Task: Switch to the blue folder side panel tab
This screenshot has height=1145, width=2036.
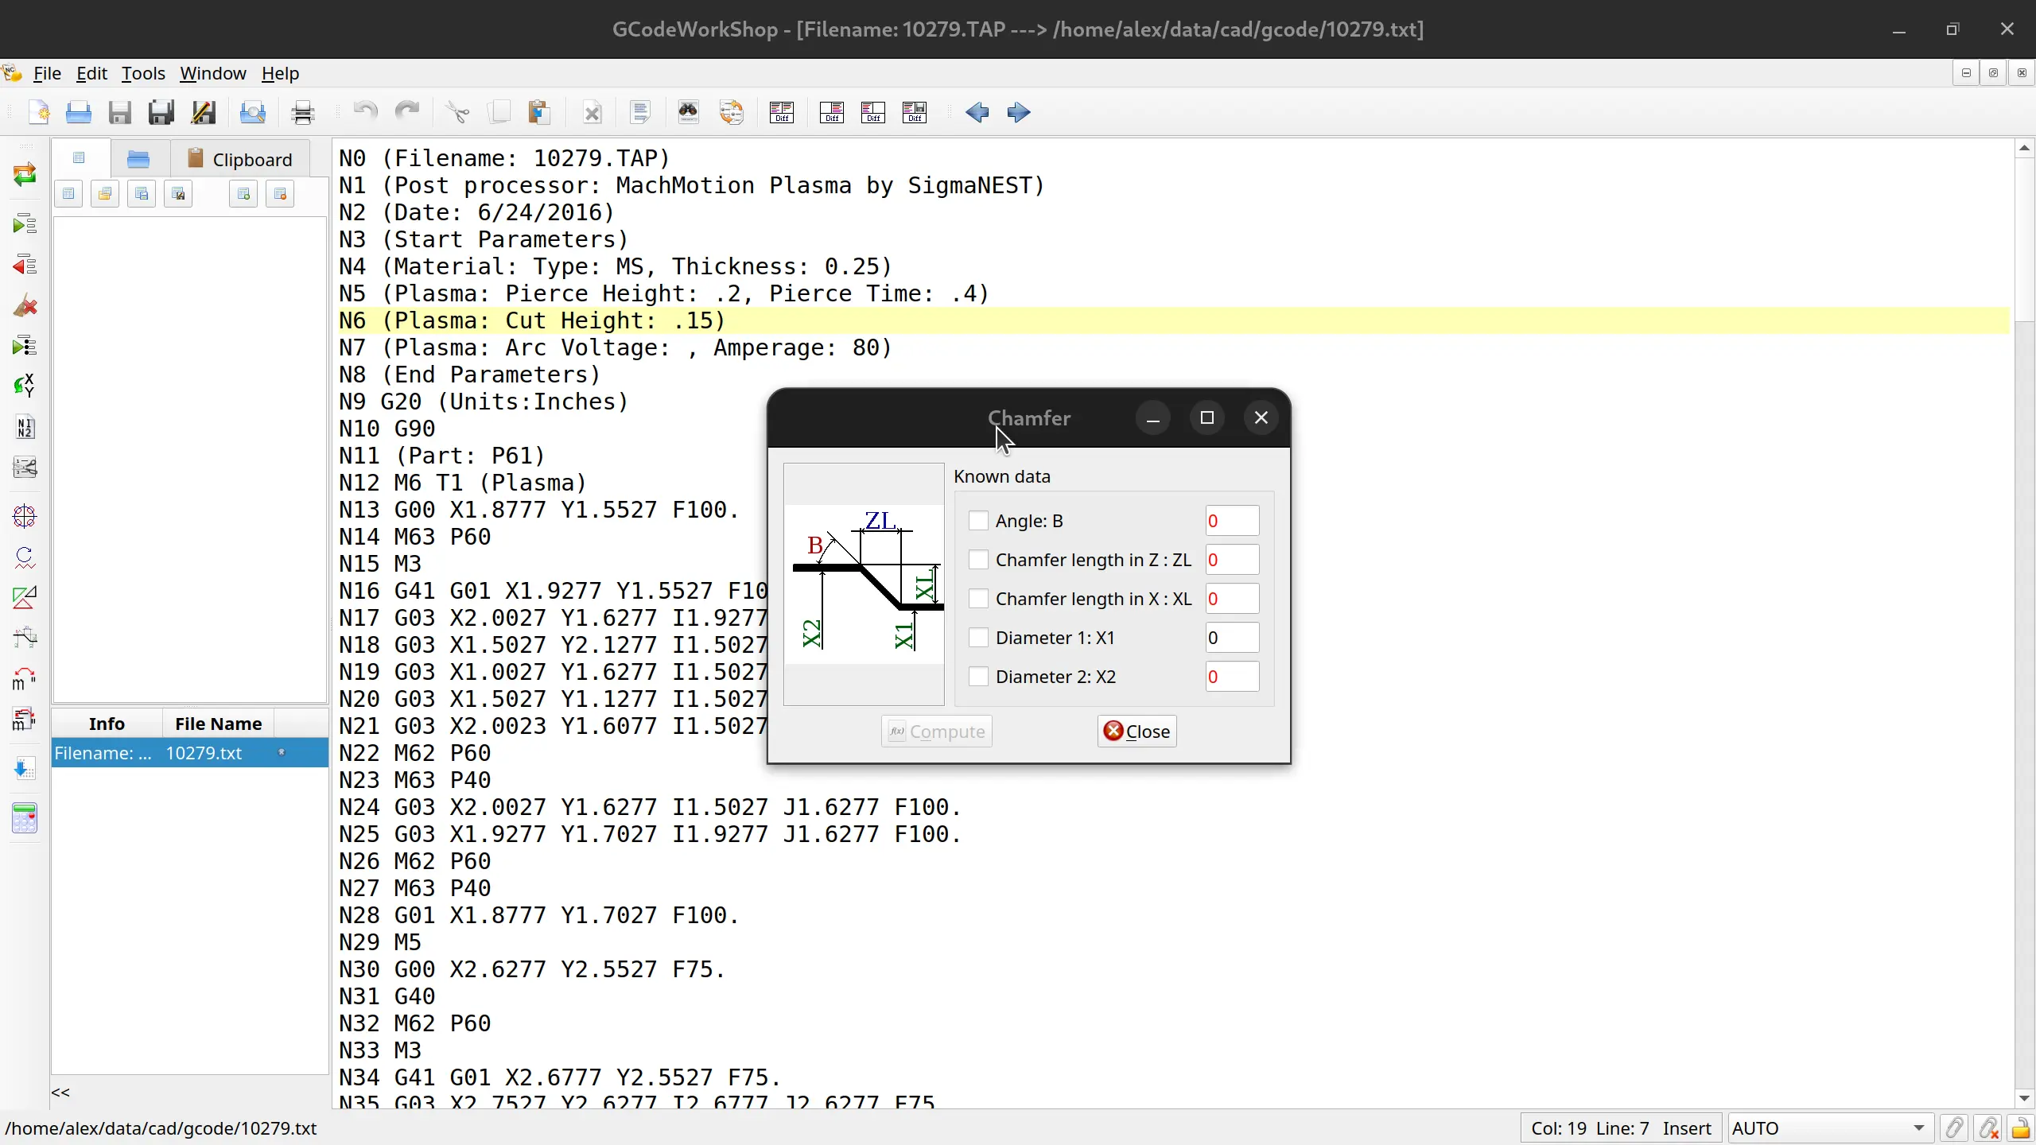Action: click(138, 159)
